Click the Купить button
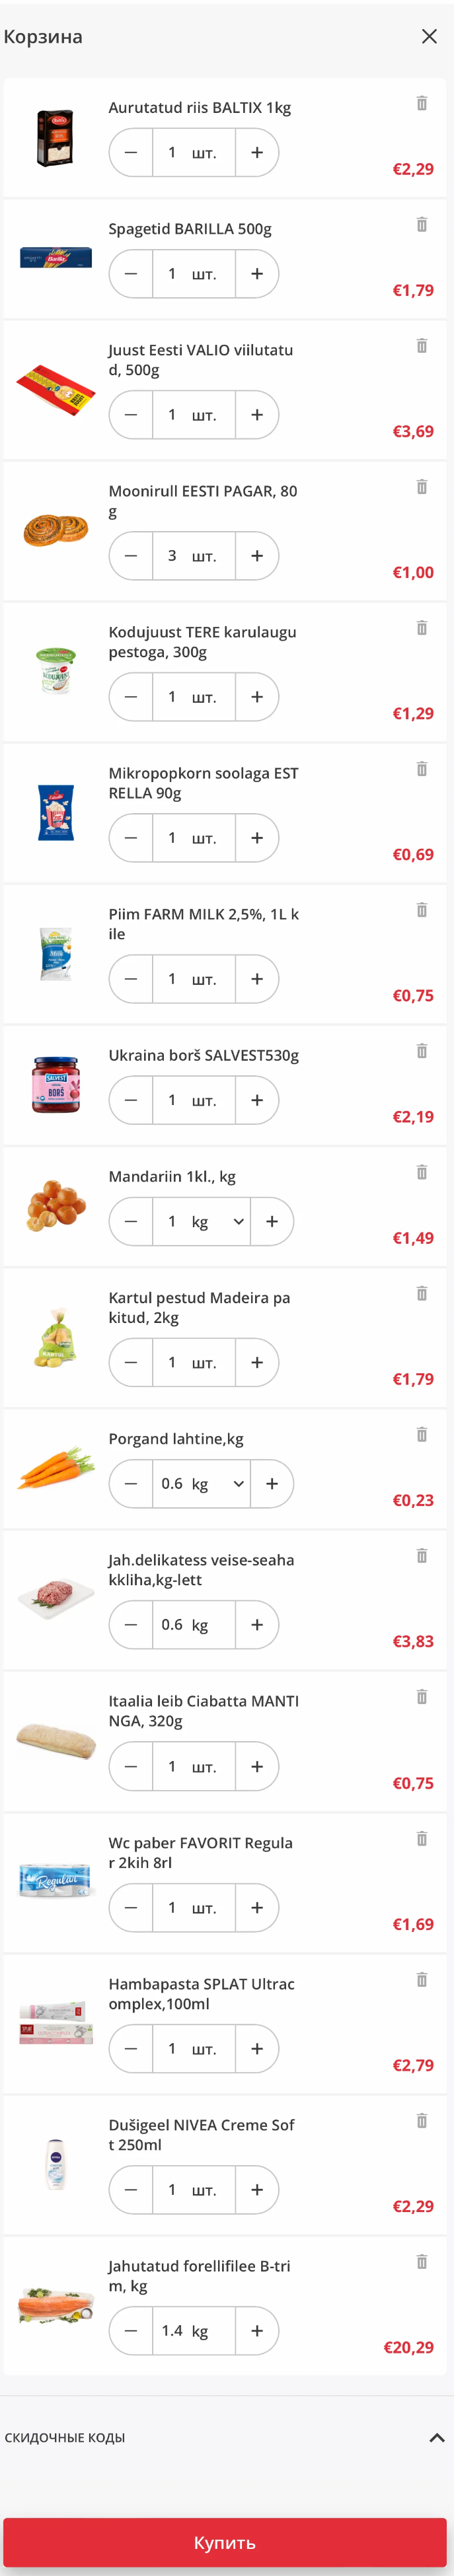The image size is (454, 2576). point(225,2542)
